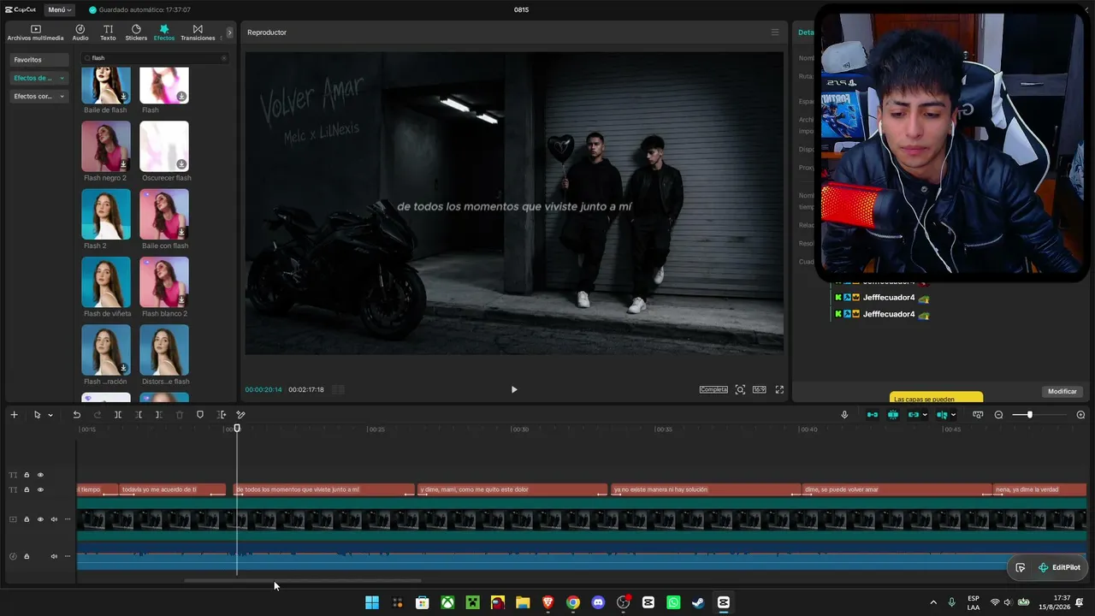Zoom in the timeline
This screenshot has height=616, width=1095.
pos(1080,415)
